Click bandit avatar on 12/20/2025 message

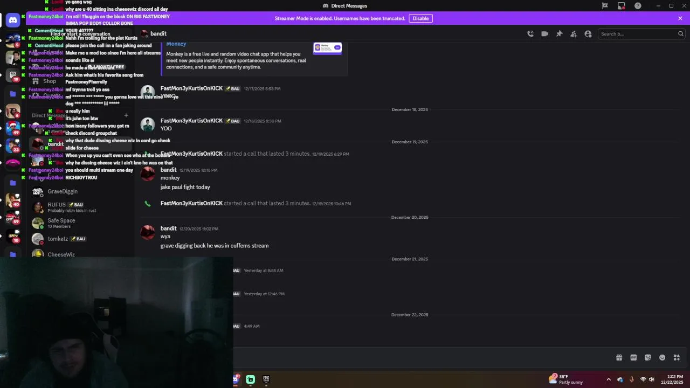tap(148, 232)
